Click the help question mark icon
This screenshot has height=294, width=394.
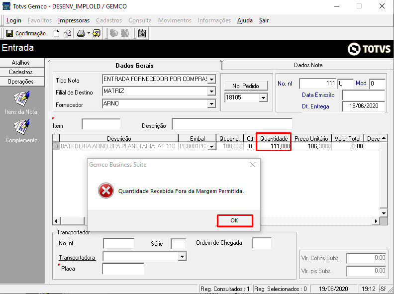[x=97, y=33]
